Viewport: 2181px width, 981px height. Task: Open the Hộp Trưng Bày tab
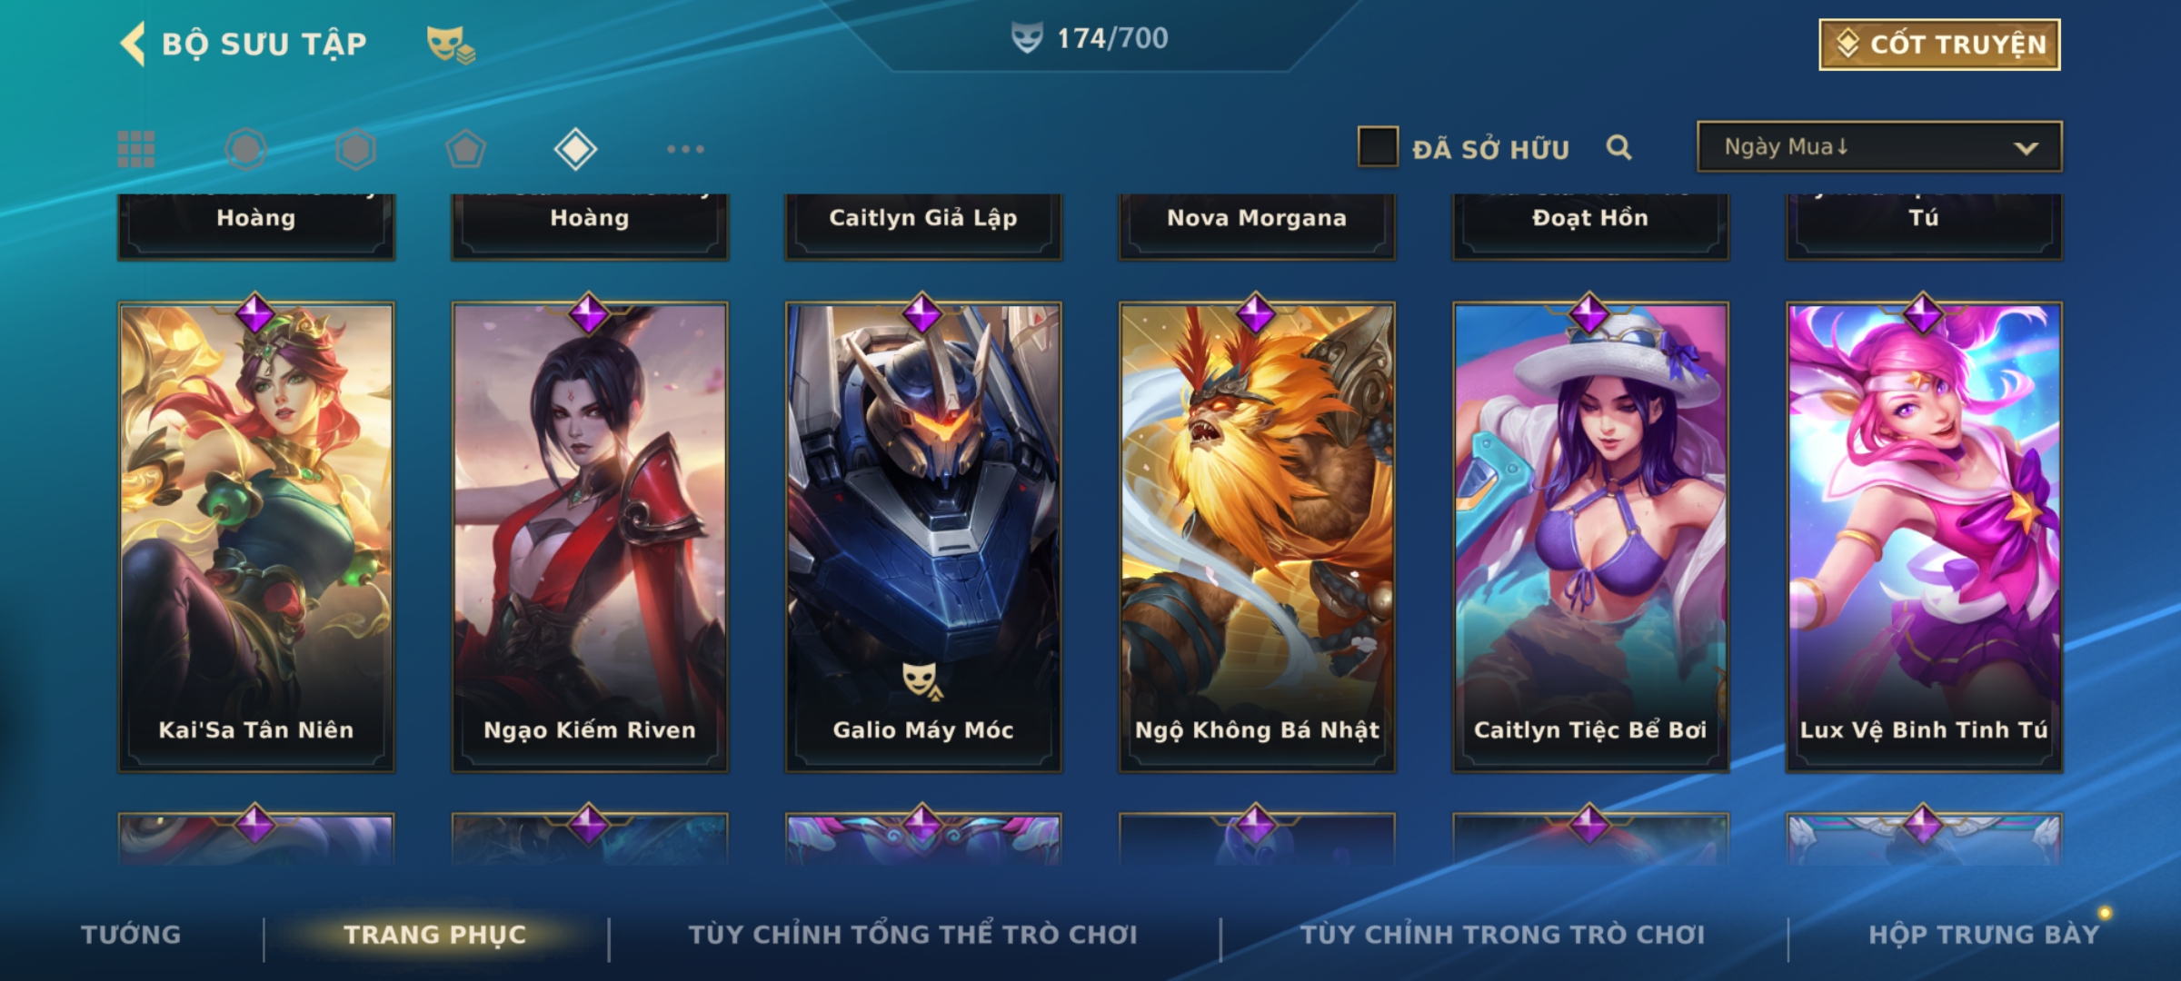point(1984,935)
